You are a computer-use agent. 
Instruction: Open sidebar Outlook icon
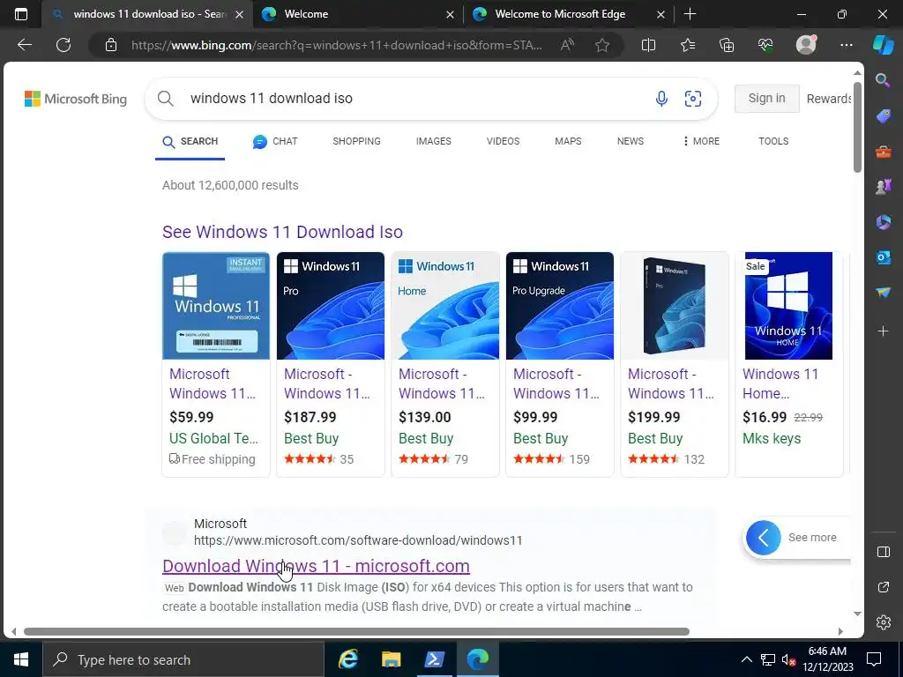tap(884, 257)
